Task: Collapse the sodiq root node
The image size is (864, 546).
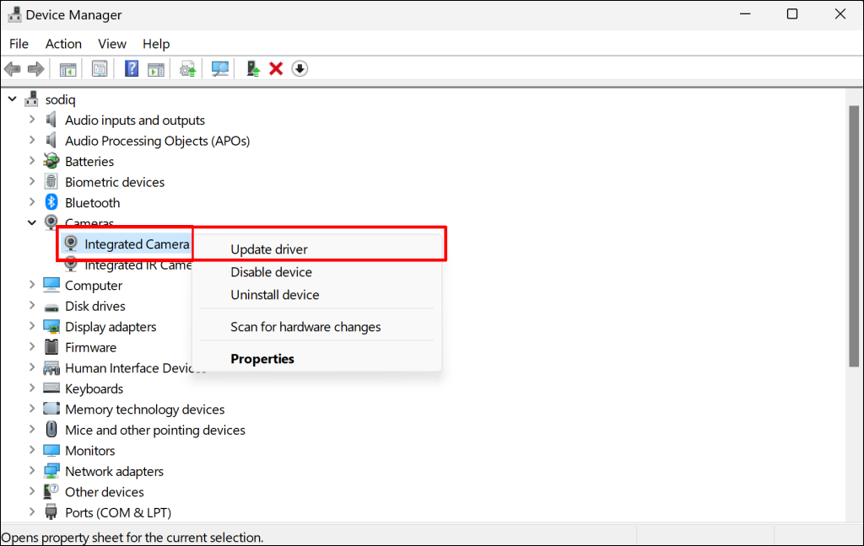Action: tap(12, 99)
